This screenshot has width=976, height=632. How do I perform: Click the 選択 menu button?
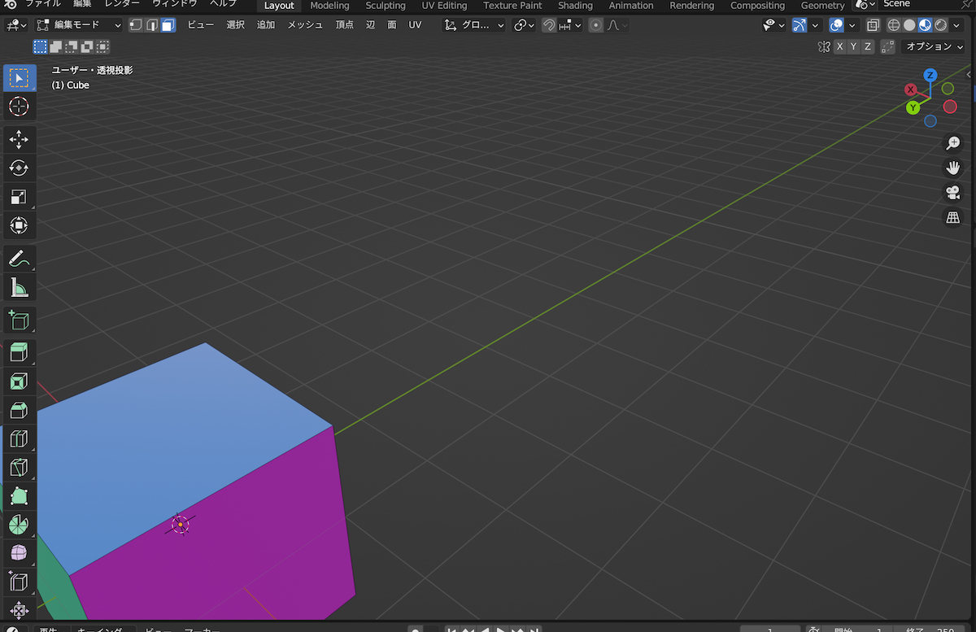(x=235, y=25)
